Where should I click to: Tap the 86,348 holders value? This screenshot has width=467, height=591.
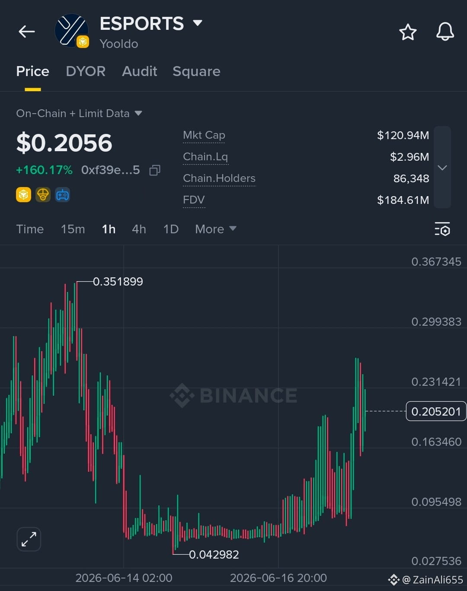(x=411, y=178)
